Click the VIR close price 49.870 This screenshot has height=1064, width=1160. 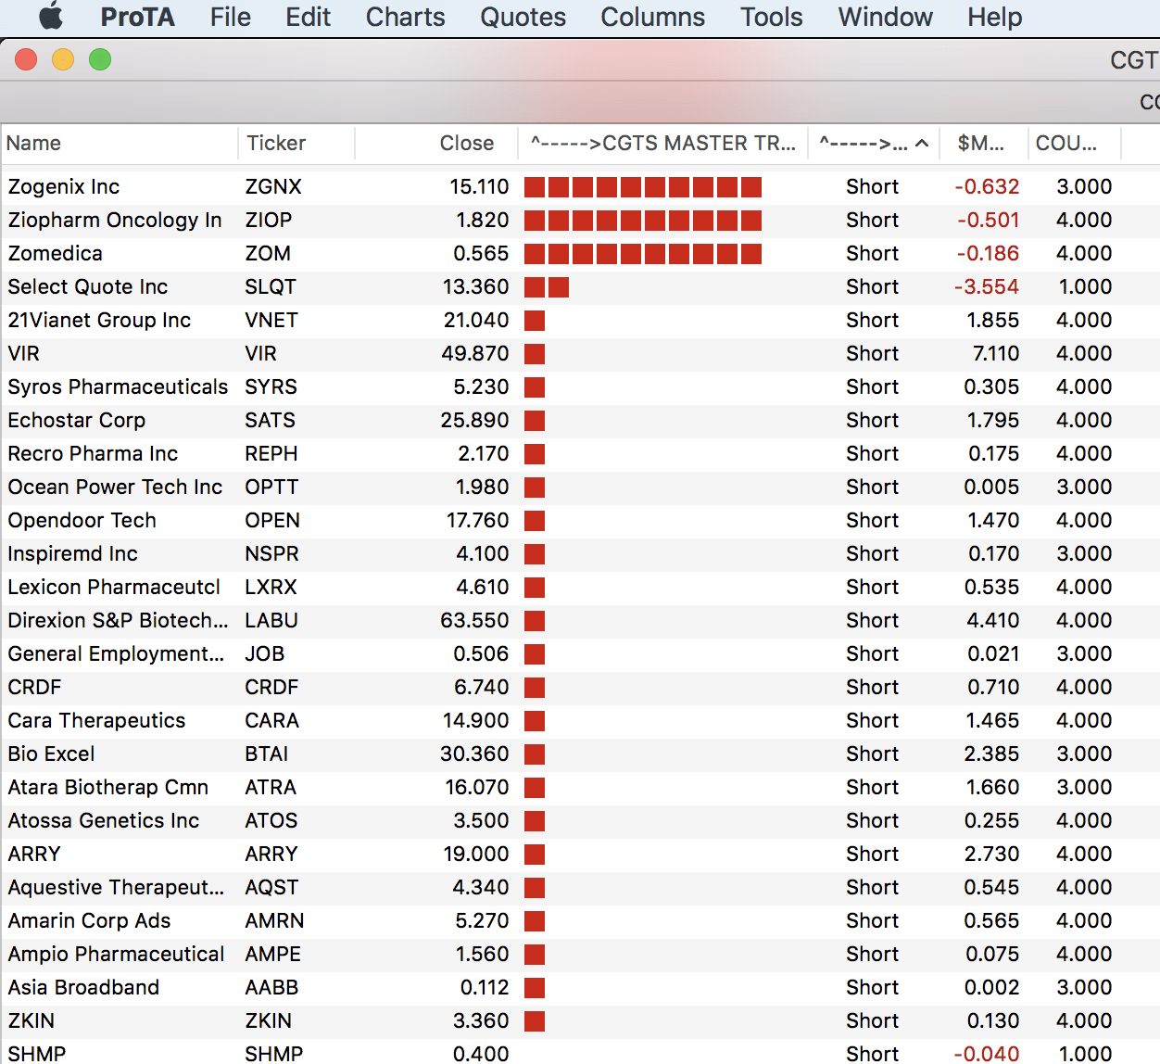coord(474,353)
